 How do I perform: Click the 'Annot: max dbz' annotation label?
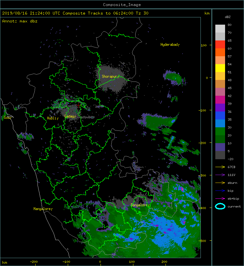20,21
